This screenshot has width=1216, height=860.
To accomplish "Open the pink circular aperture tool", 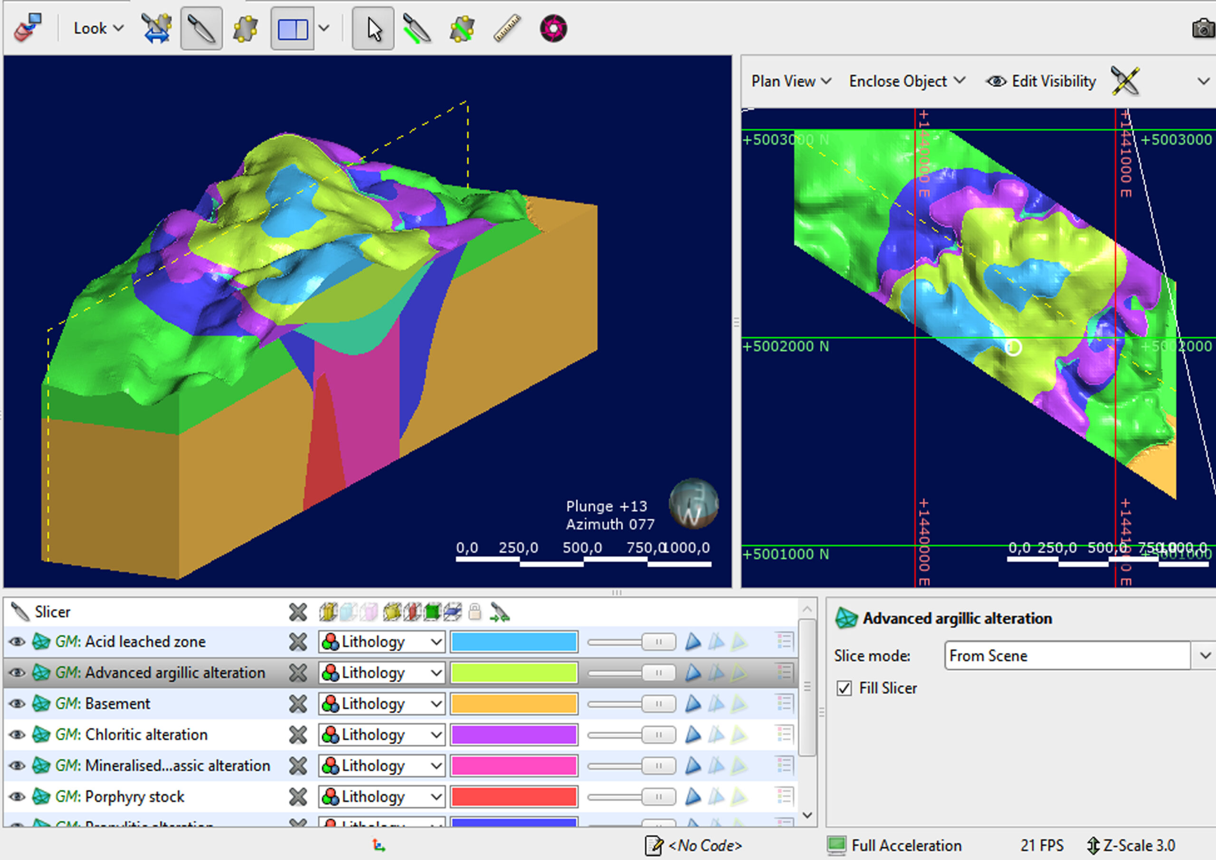I will coord(553,29).
